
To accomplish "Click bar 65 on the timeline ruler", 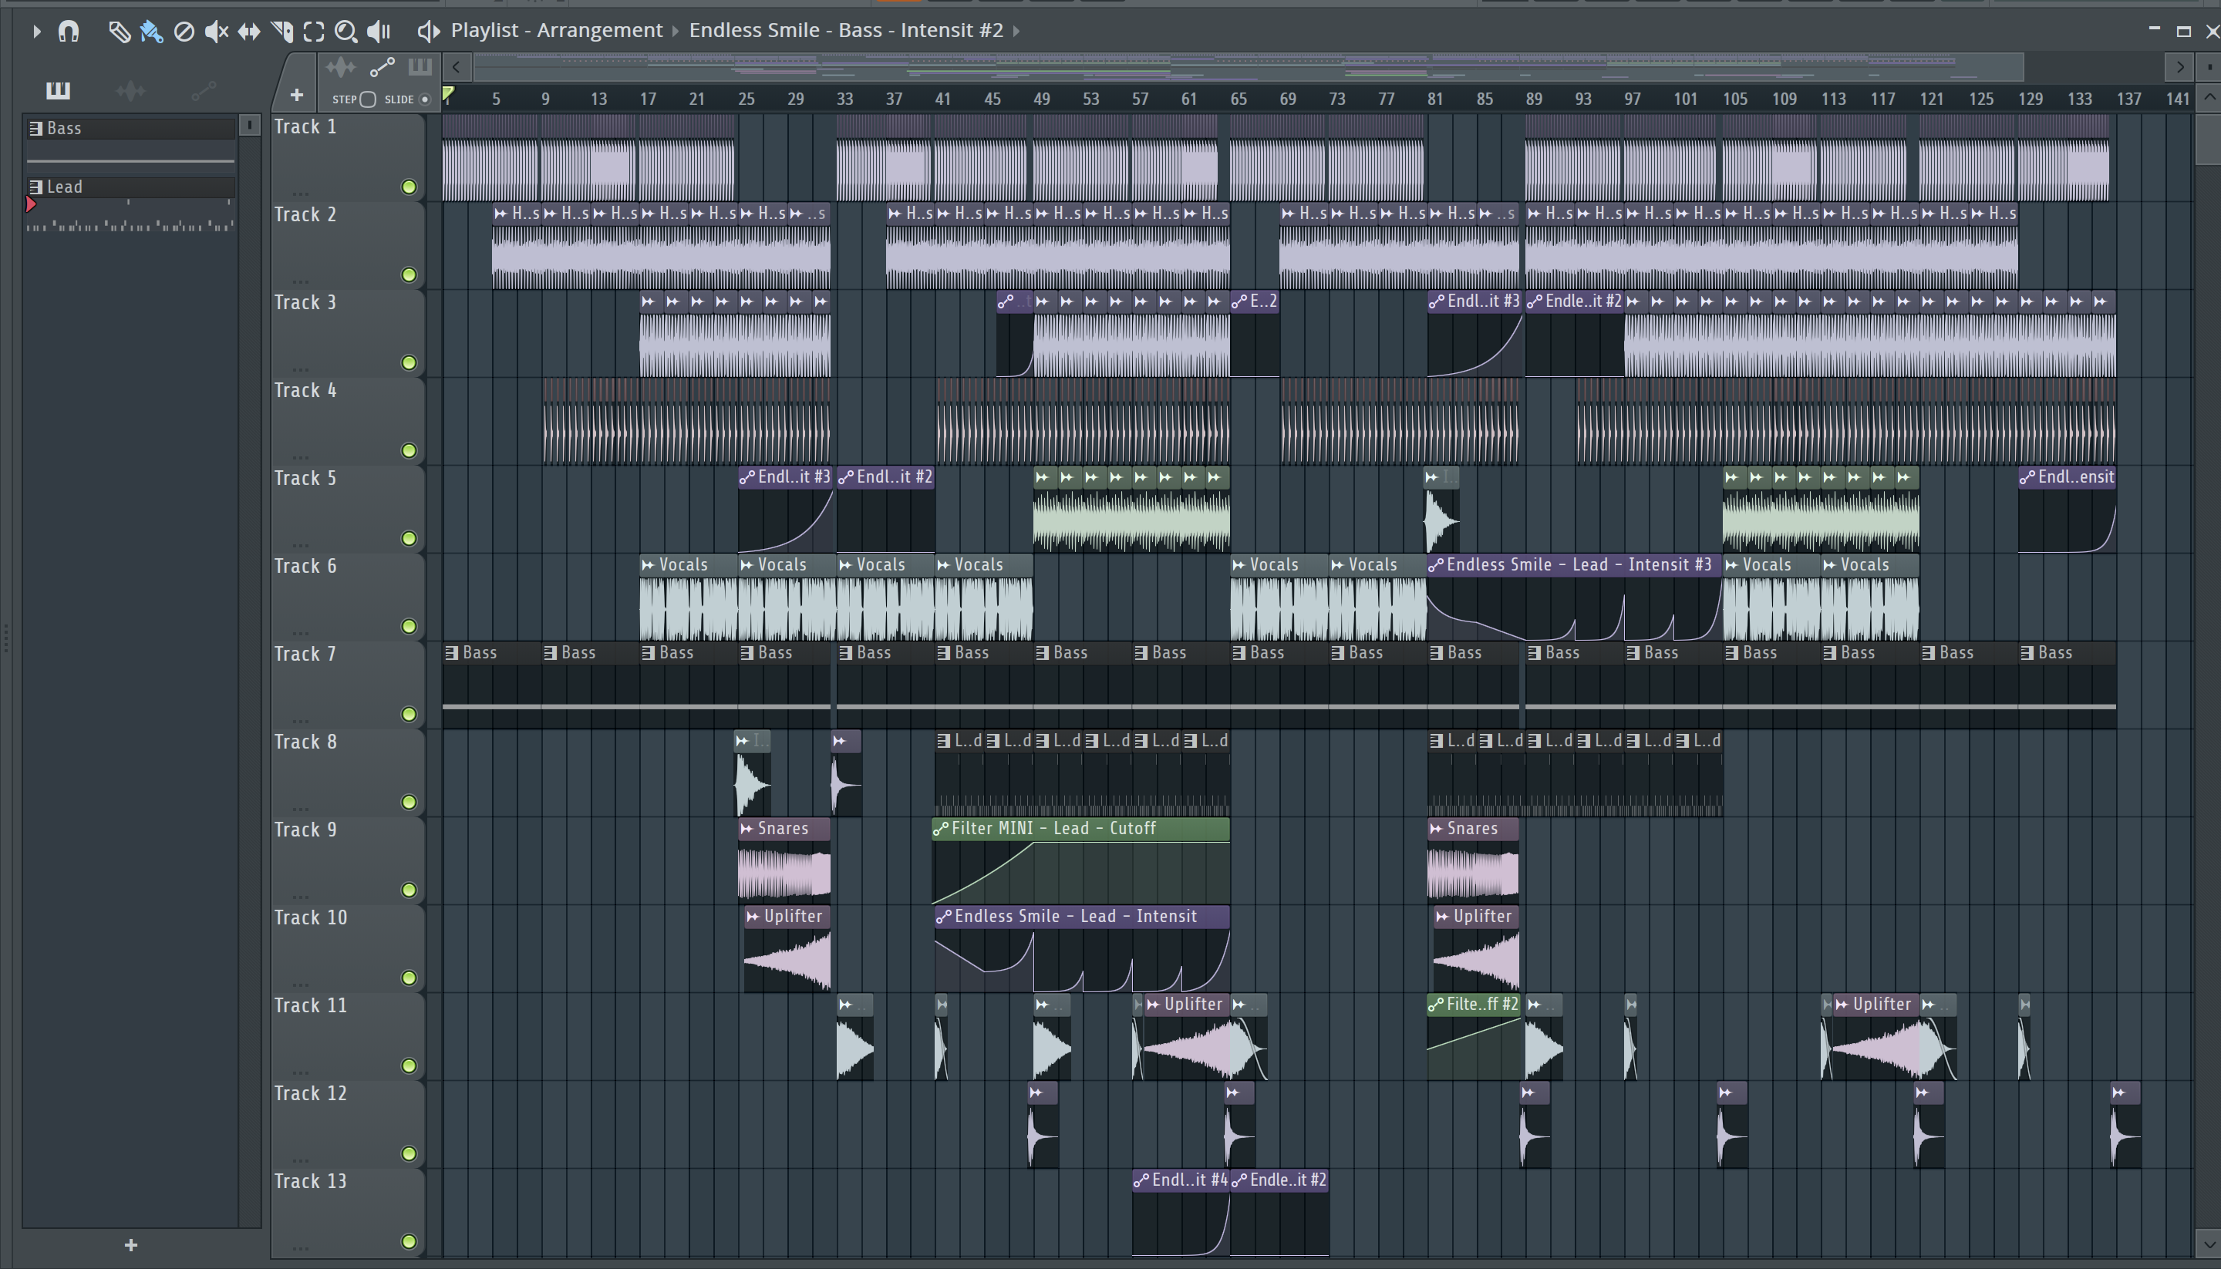I will click(1238, 99).
